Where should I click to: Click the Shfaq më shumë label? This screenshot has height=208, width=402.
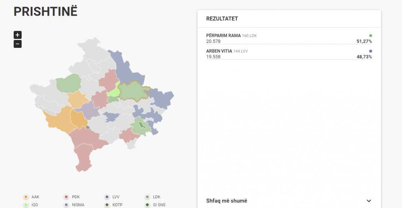coord(227,201)
